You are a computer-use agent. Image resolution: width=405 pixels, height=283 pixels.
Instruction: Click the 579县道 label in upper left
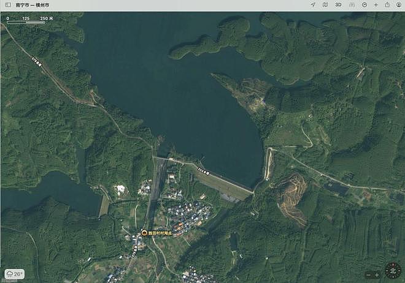37,62
